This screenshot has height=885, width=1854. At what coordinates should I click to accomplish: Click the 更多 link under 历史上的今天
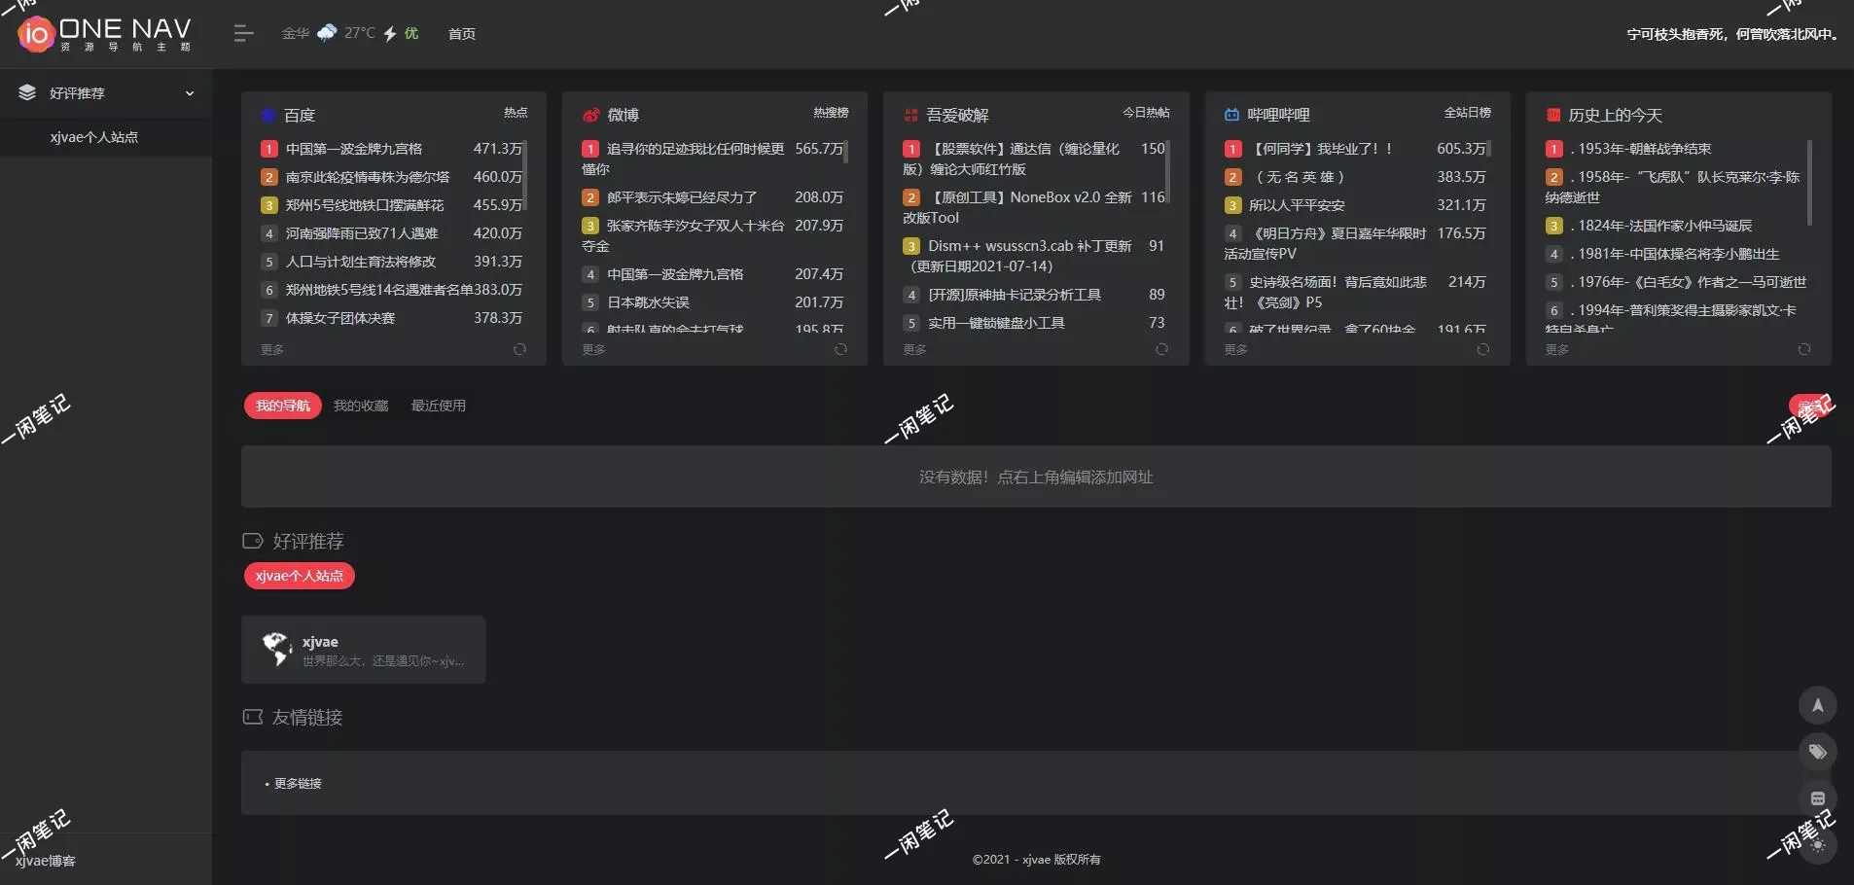pos(1556,349)
